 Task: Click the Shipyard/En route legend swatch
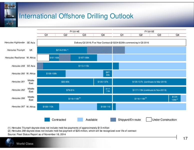pos(113,120)
